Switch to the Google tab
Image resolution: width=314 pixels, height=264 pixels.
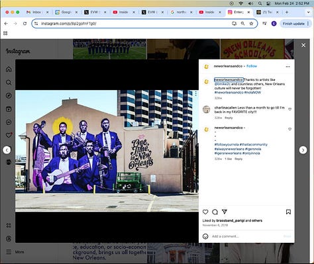pos(66,13)
